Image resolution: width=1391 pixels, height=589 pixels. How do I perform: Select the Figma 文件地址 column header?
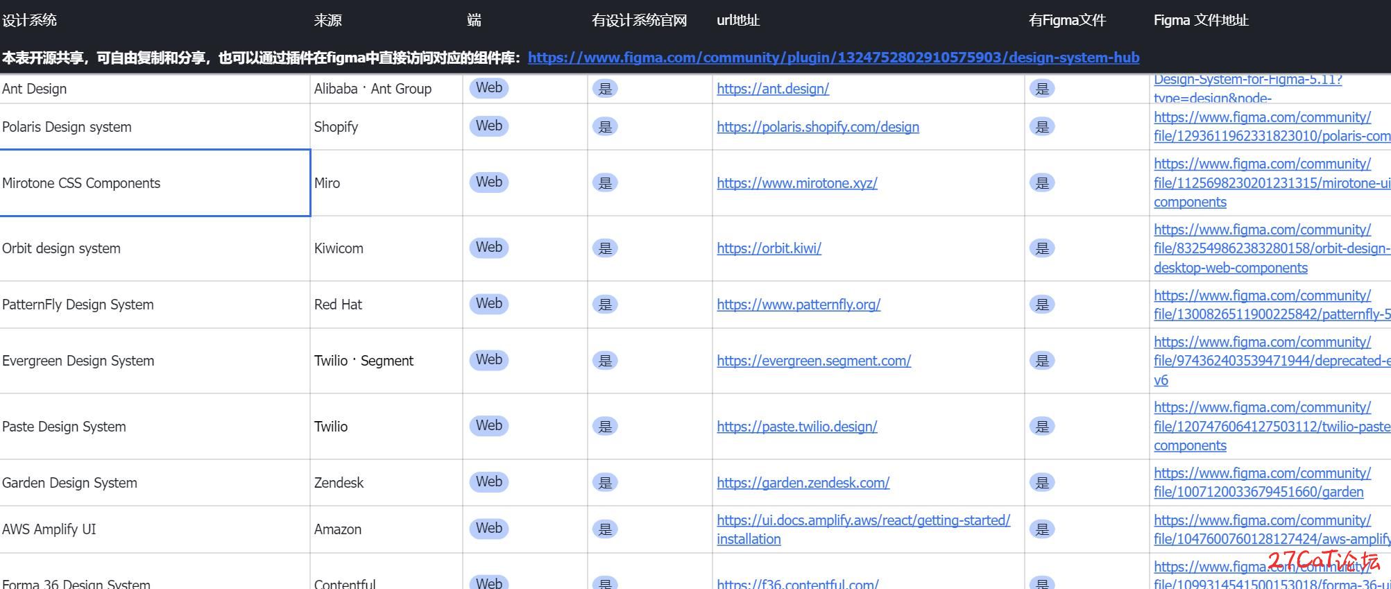coord(1201,20)
